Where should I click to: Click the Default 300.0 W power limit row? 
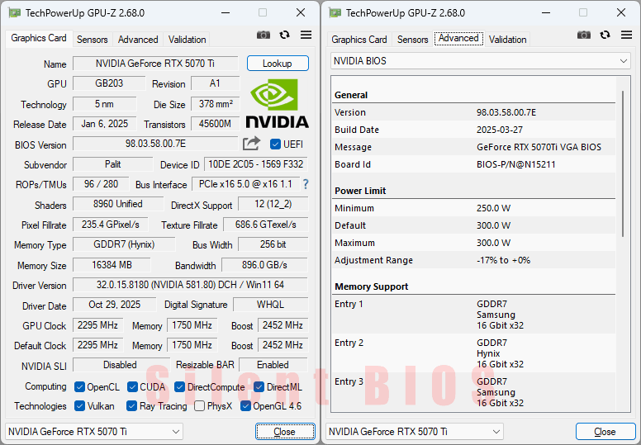point(474,225)
